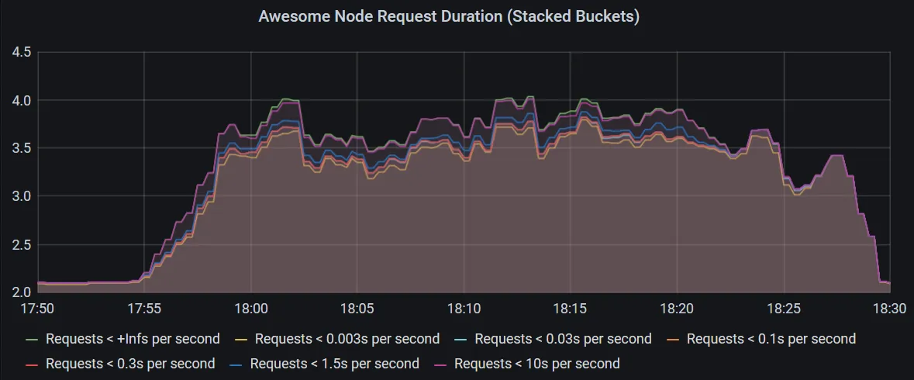Image resolution: width=914 pixels, height=380 pixels.
Task: Toggle the 'Requests < 10s per second' legend series
Action: pyautogui.click(x=537, y=364)
